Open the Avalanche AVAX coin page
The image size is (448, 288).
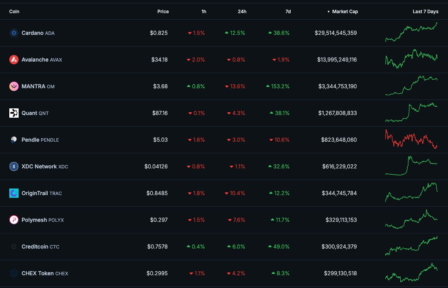click(42, 60)
